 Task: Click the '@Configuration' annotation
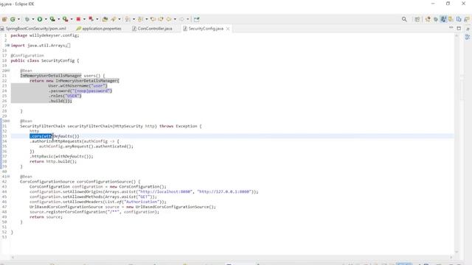pos(27,55)
